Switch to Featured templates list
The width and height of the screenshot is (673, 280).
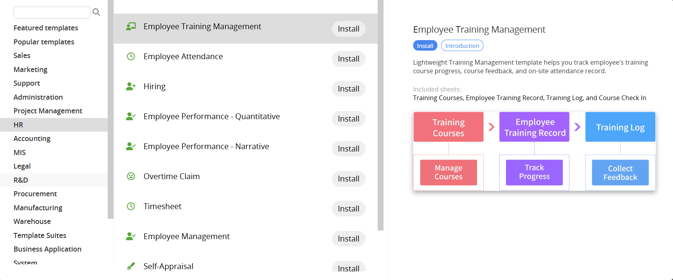(46, 28)
